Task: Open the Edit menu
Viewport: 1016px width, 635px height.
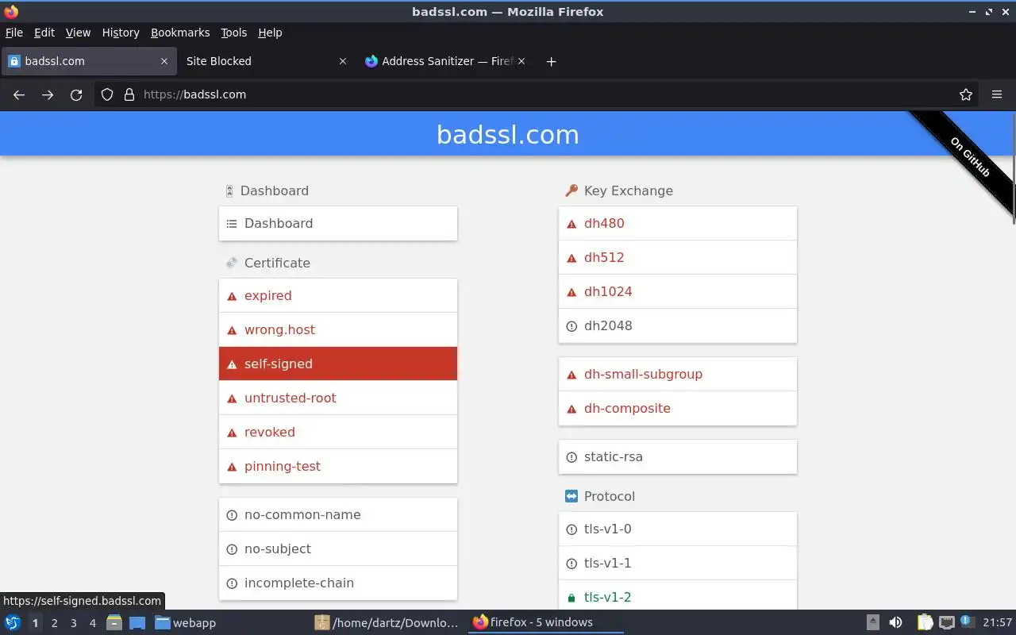Action: pos(44,33)
